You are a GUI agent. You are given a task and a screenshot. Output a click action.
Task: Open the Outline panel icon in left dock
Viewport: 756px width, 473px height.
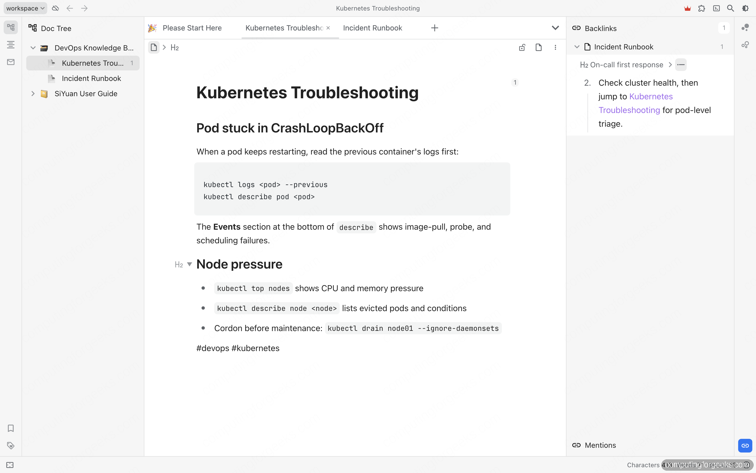pyautogui.click(x=10, y=45)
